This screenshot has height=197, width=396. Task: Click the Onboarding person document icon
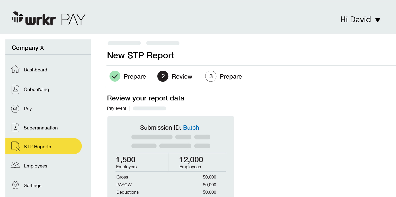click(15, 89)
